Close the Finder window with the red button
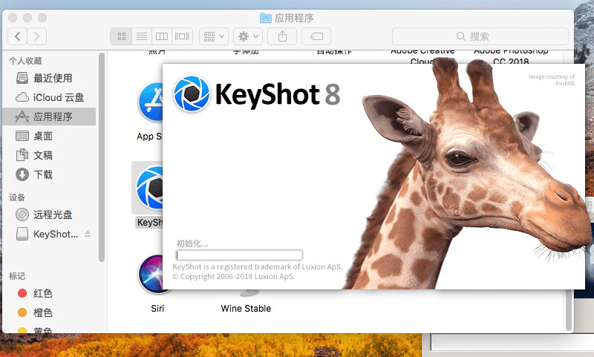The image size is (594, 357). (x=13, y=18)
